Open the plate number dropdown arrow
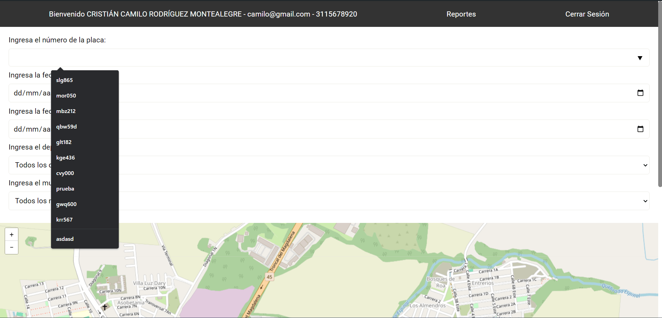This screenshot has width=662, height=318. [x=640, y=58]
